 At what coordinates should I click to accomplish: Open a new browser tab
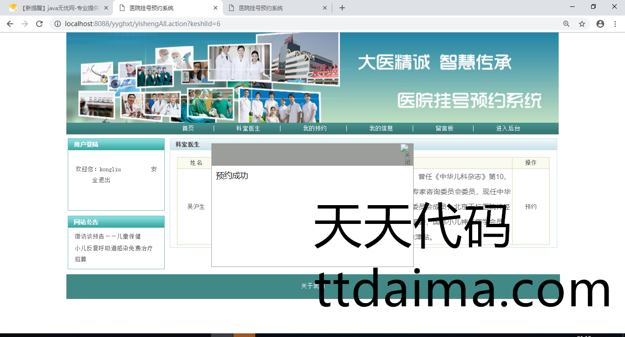[x=342, y=8]
